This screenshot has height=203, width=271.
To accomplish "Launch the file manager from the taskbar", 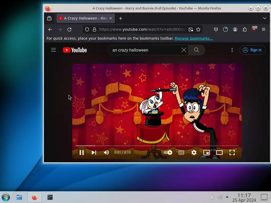I will point(19,197).
